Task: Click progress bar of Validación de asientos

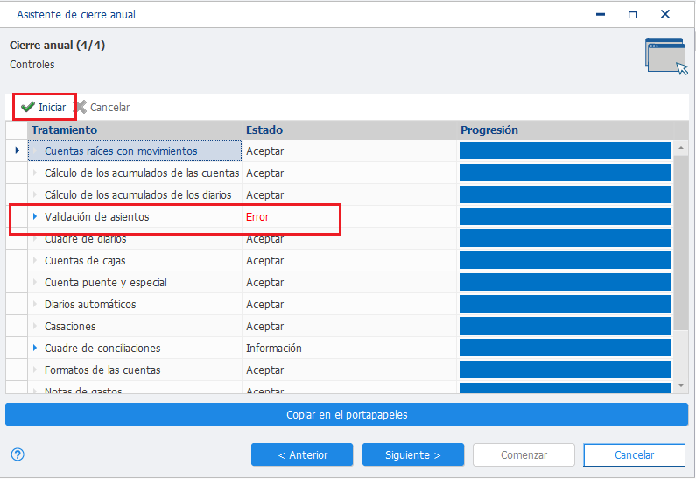Action: coord(565,216)
